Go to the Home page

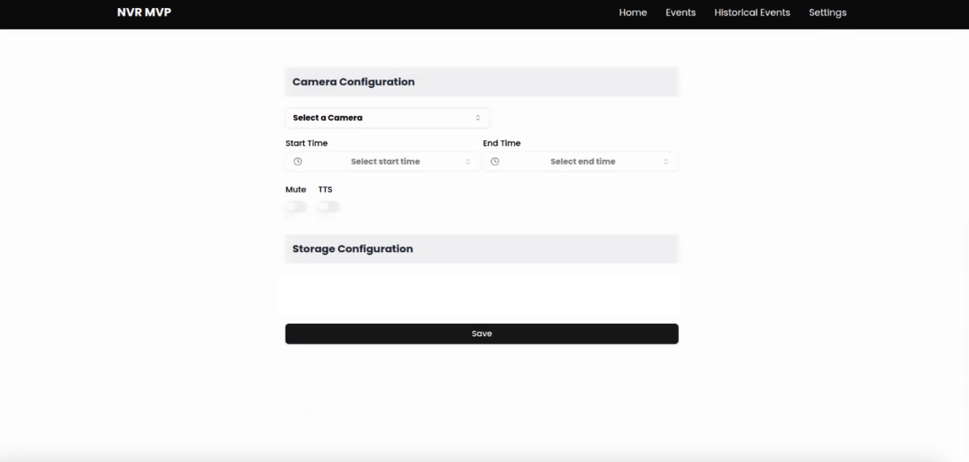point(632,13)
